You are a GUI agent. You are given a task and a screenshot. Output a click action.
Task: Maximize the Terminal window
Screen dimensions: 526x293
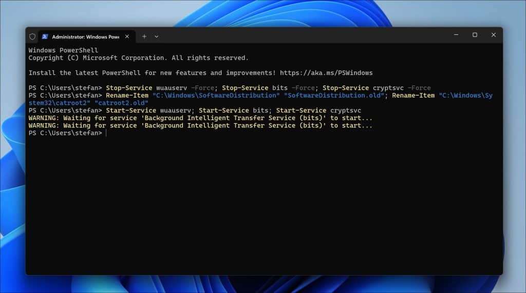pos(475,35)
